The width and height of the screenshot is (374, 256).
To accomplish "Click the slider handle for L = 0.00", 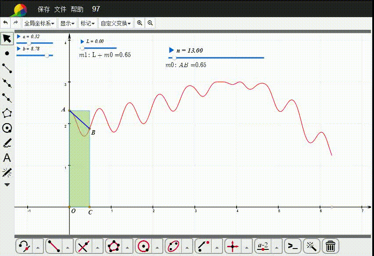I will click(x=82, y=48).
